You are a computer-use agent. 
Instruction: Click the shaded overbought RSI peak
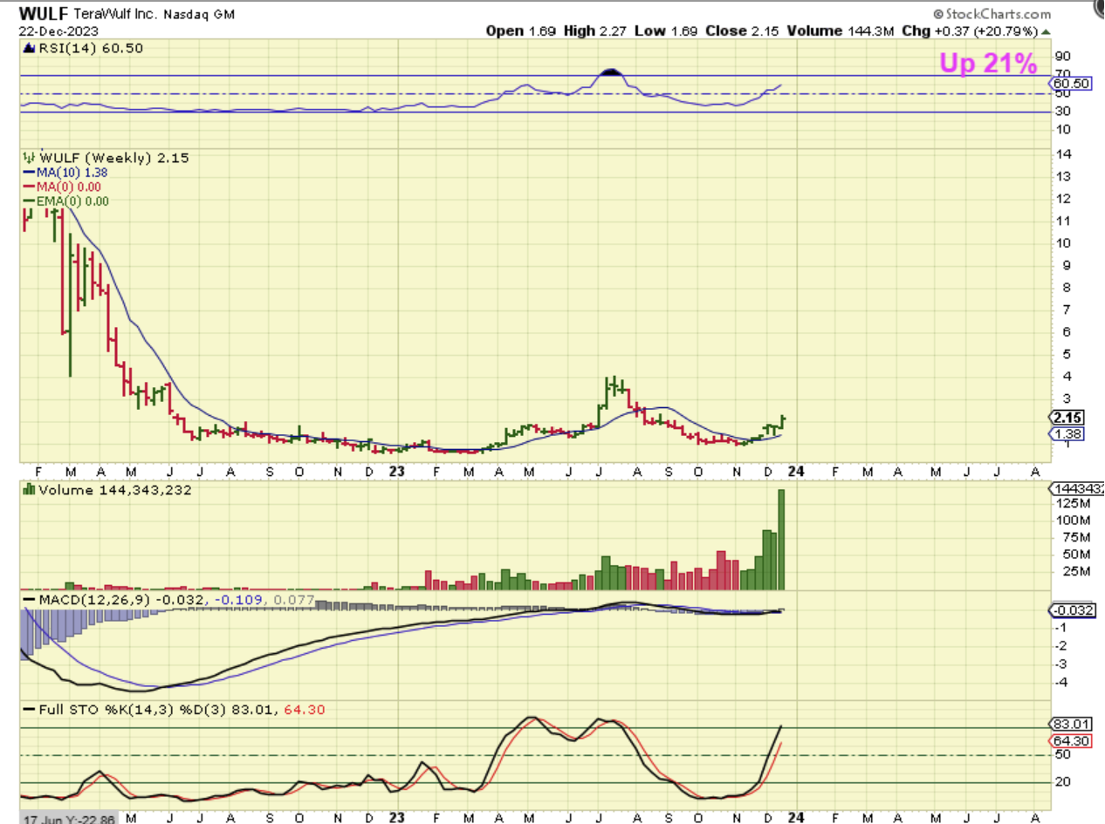click(x=614, y=72)
